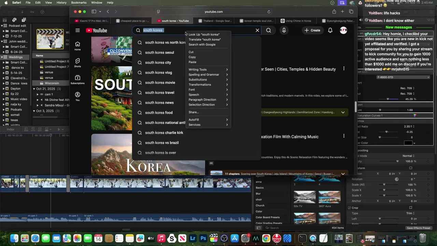This screenshot has height=246, width=437.
Task: Select Color Board Presets effects category
Action: point(268,217)
